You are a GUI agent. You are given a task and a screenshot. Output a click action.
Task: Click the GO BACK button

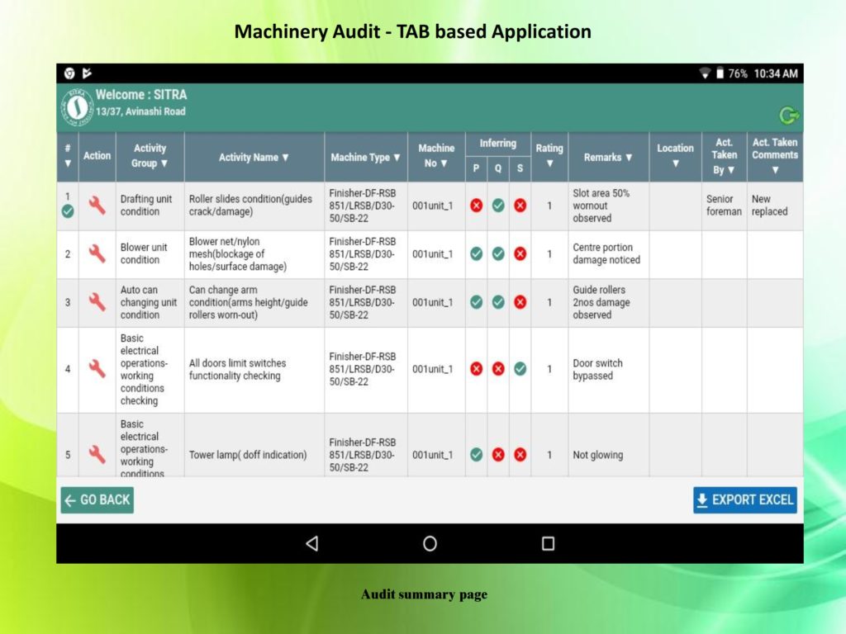point(97,499)
